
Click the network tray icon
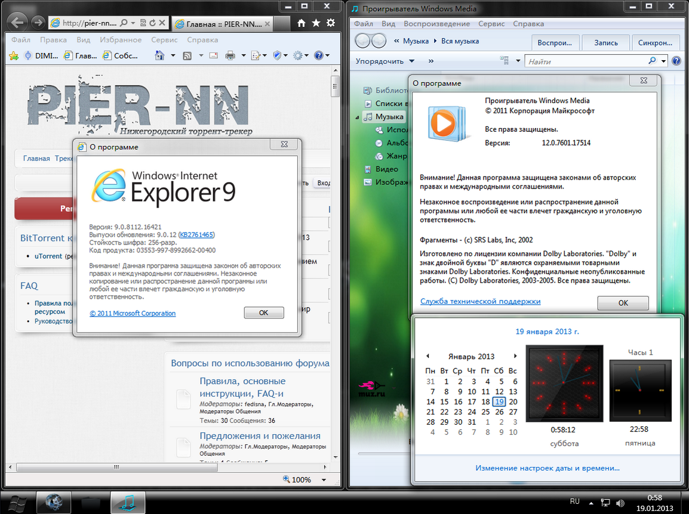pyautogui.click(x=605, y=503)
